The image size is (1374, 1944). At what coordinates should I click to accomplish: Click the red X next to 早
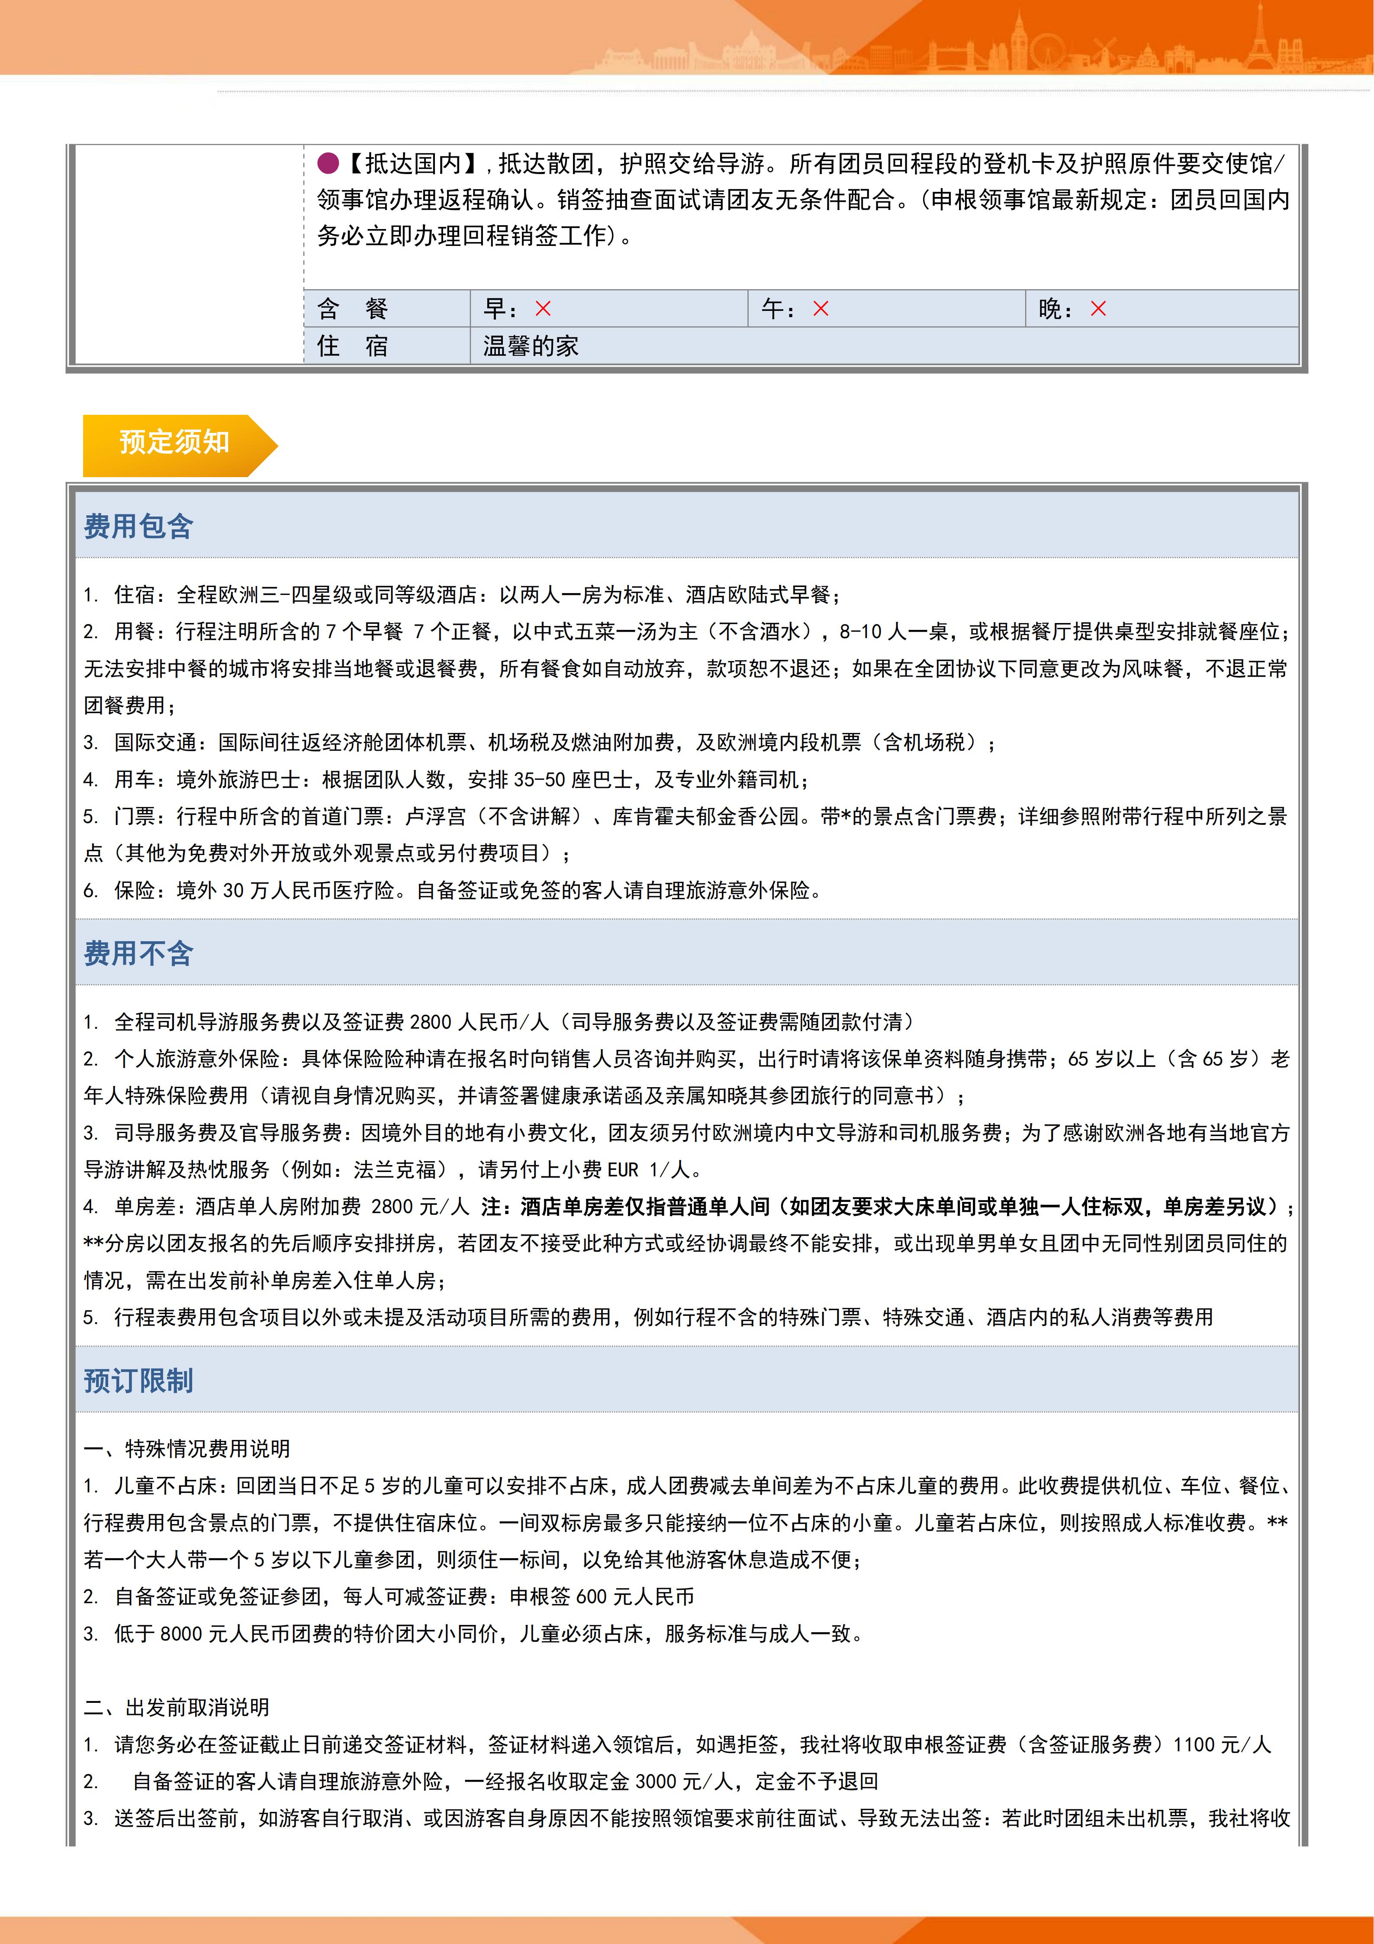543,309
